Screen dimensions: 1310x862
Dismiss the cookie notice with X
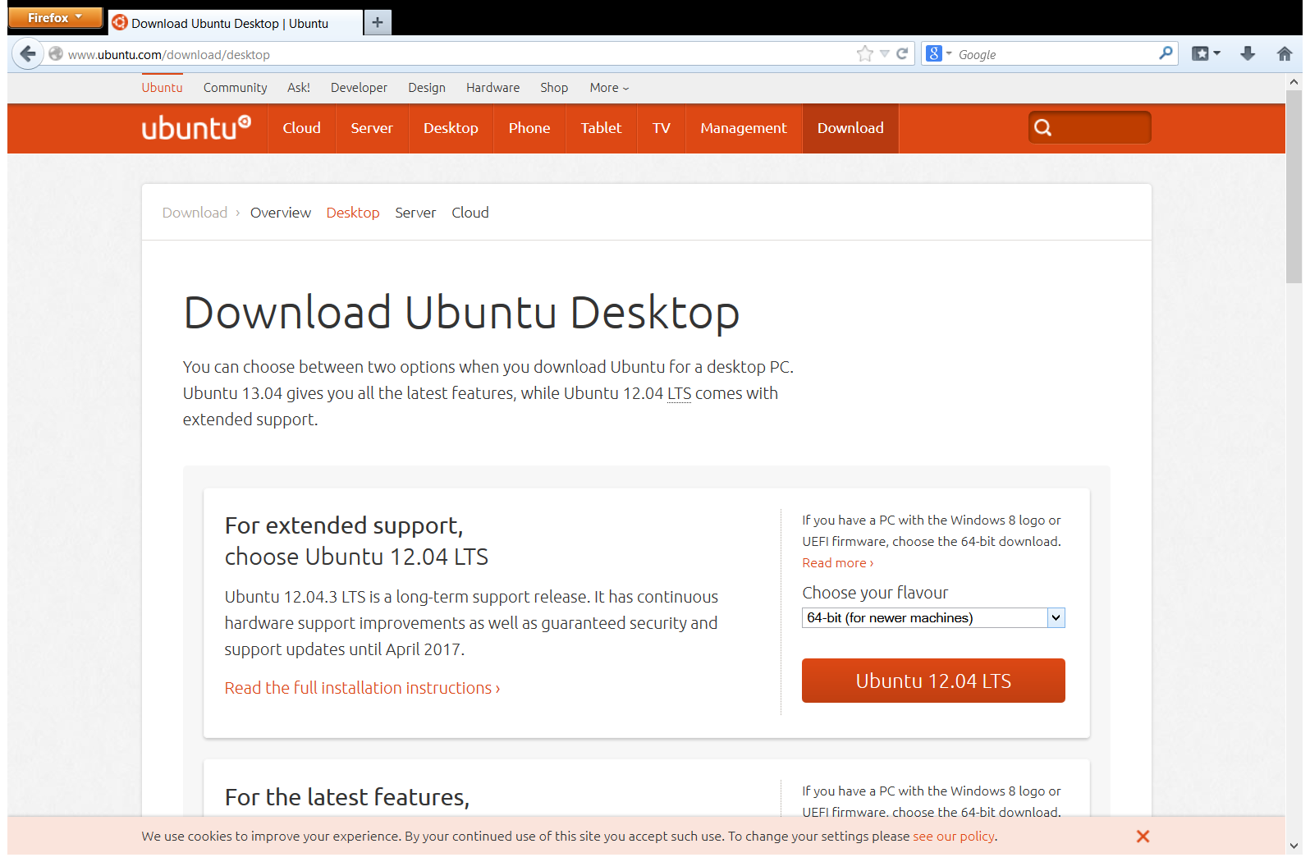1143,836
